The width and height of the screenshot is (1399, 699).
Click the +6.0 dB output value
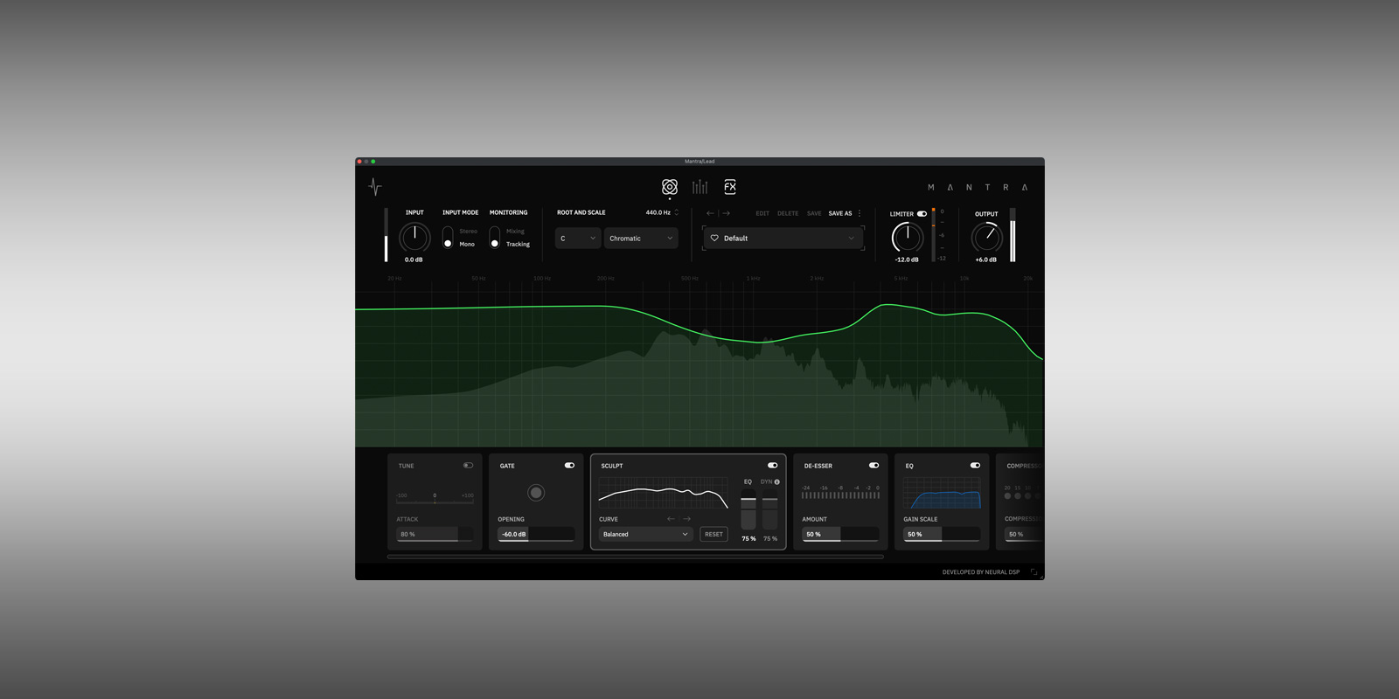(986, 260)
